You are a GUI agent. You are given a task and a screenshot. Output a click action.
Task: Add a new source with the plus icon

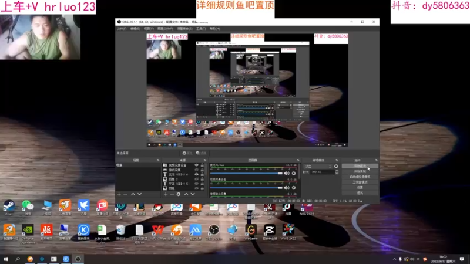[166, 194]
